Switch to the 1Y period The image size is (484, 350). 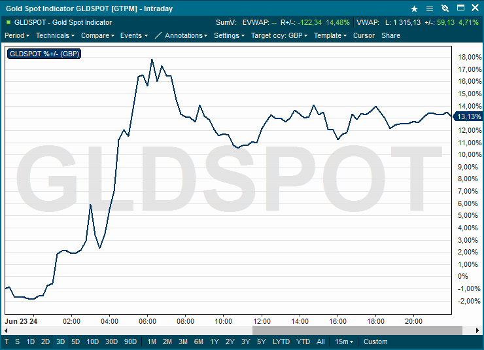click(215, 341)
